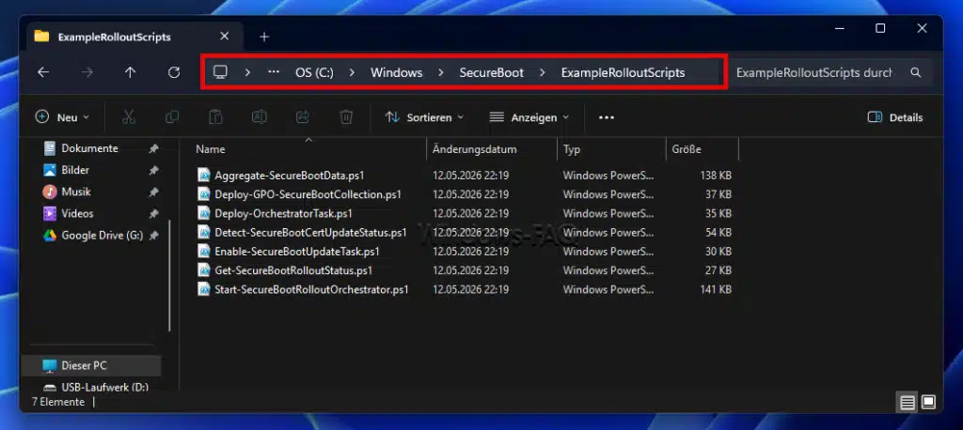Switch to the large thumbnails view icon
The image size is (963, 430).
point(928,403)
